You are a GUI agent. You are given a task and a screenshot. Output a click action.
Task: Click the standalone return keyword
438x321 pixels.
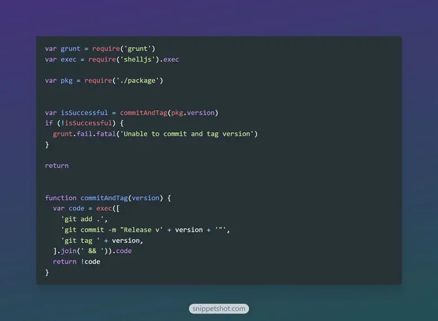57,166
